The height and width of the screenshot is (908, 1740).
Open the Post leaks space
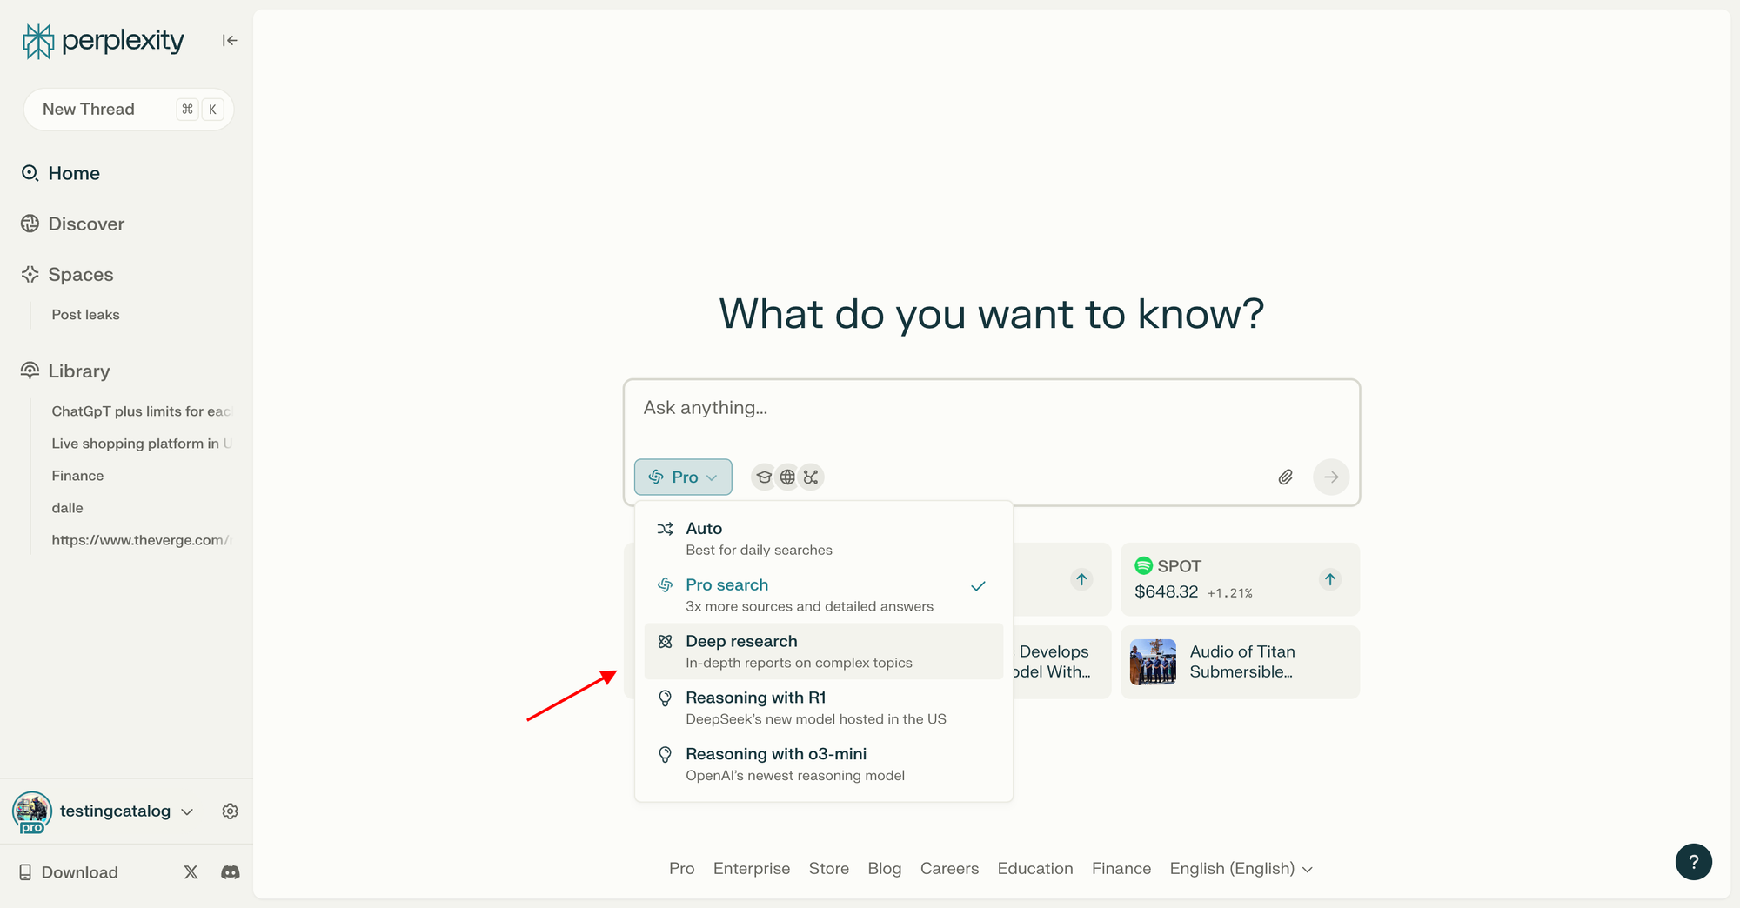pos(85,315)
